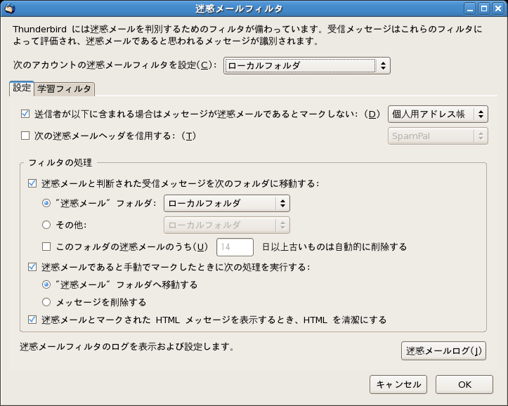This screenshot has height=406, width=508.
Task: Click the days field showing 14
Action: click(x=235, y=247)
